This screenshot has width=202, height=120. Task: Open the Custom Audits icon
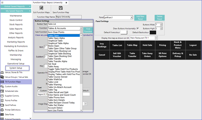point(2,87)
